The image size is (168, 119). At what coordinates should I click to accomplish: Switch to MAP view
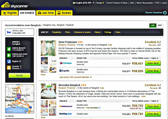(160, 25)
